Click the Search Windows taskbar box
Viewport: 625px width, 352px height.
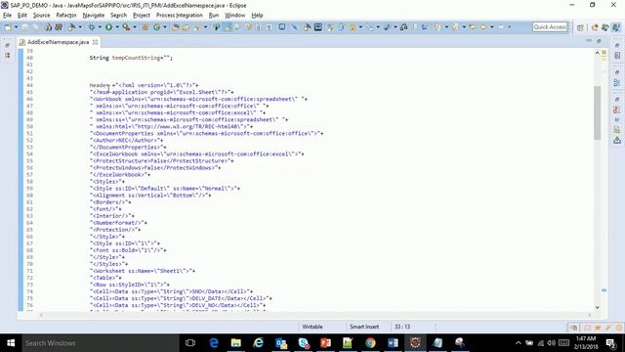pyautogui.click(x=100, y=343)
